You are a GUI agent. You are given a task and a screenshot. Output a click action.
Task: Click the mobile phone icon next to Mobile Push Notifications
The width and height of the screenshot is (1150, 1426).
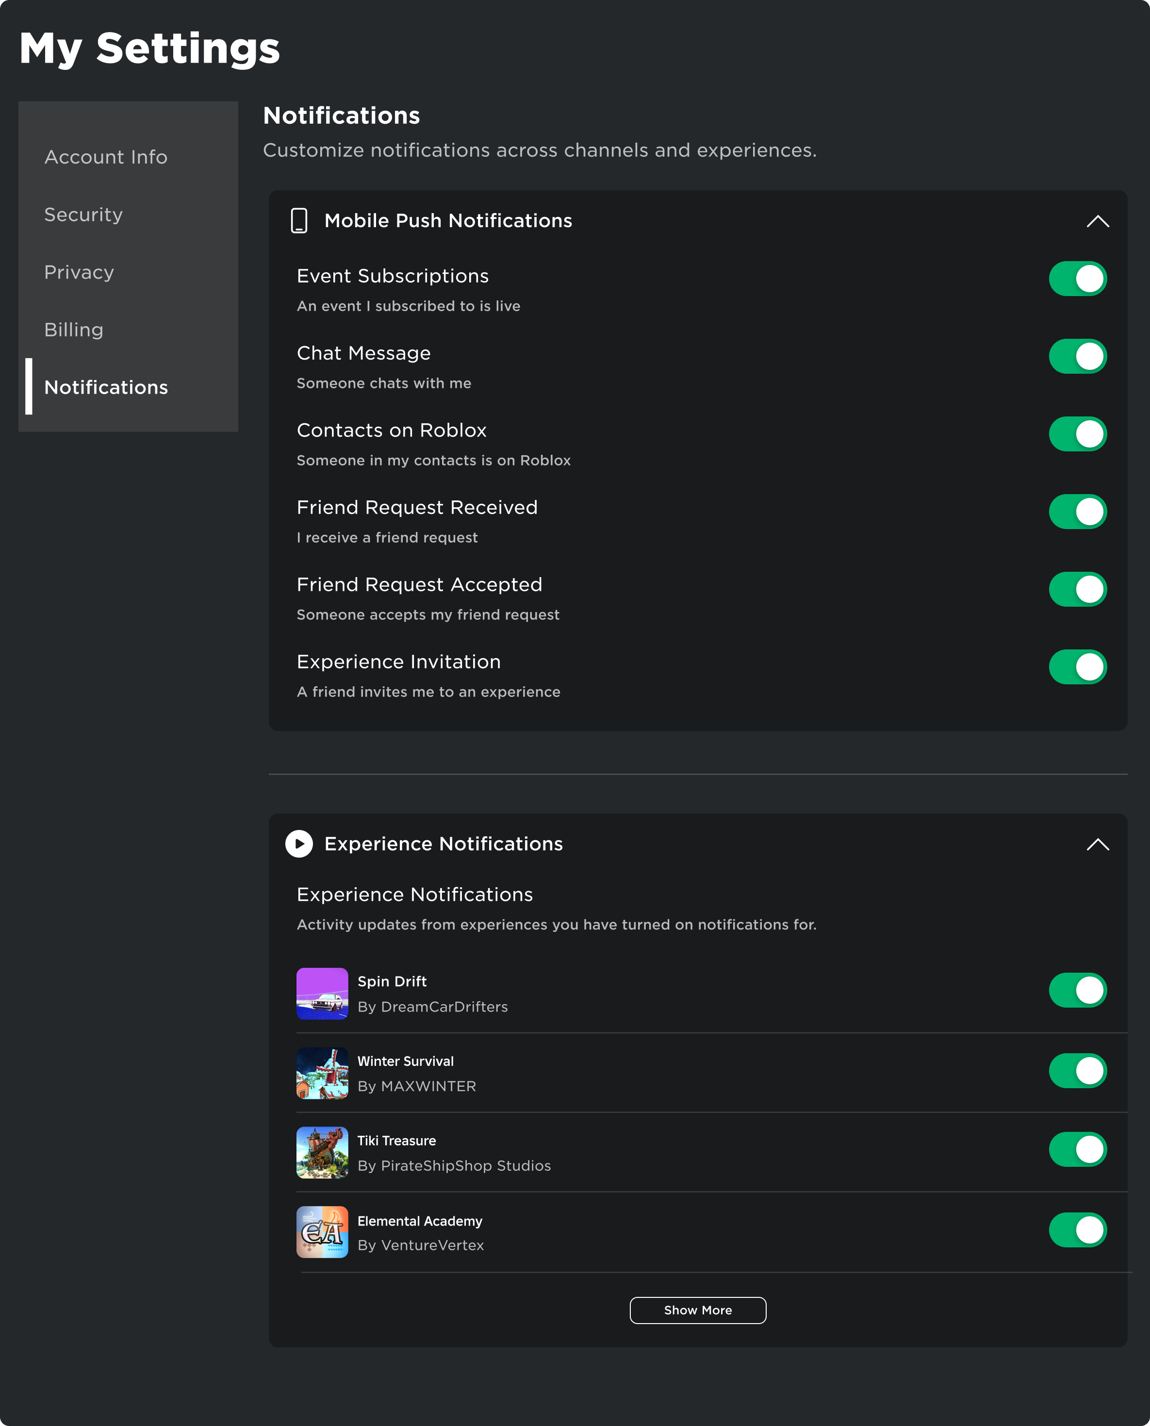pos(299,221)
